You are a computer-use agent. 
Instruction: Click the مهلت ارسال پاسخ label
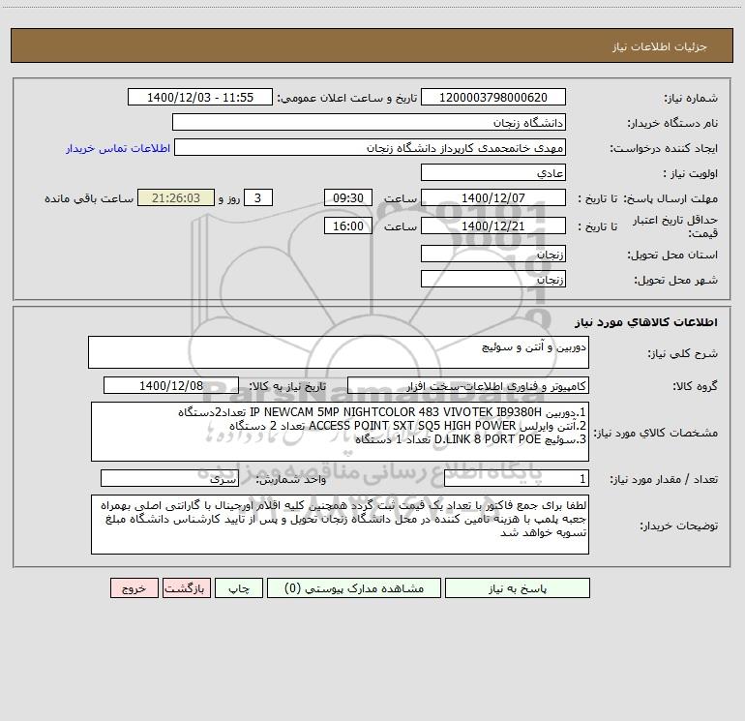(670, 198)
